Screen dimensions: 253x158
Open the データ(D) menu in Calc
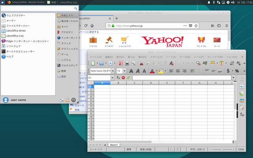coord(185,57)
